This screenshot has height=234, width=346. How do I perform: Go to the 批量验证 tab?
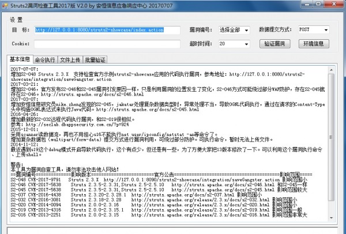tap(95, 60)
